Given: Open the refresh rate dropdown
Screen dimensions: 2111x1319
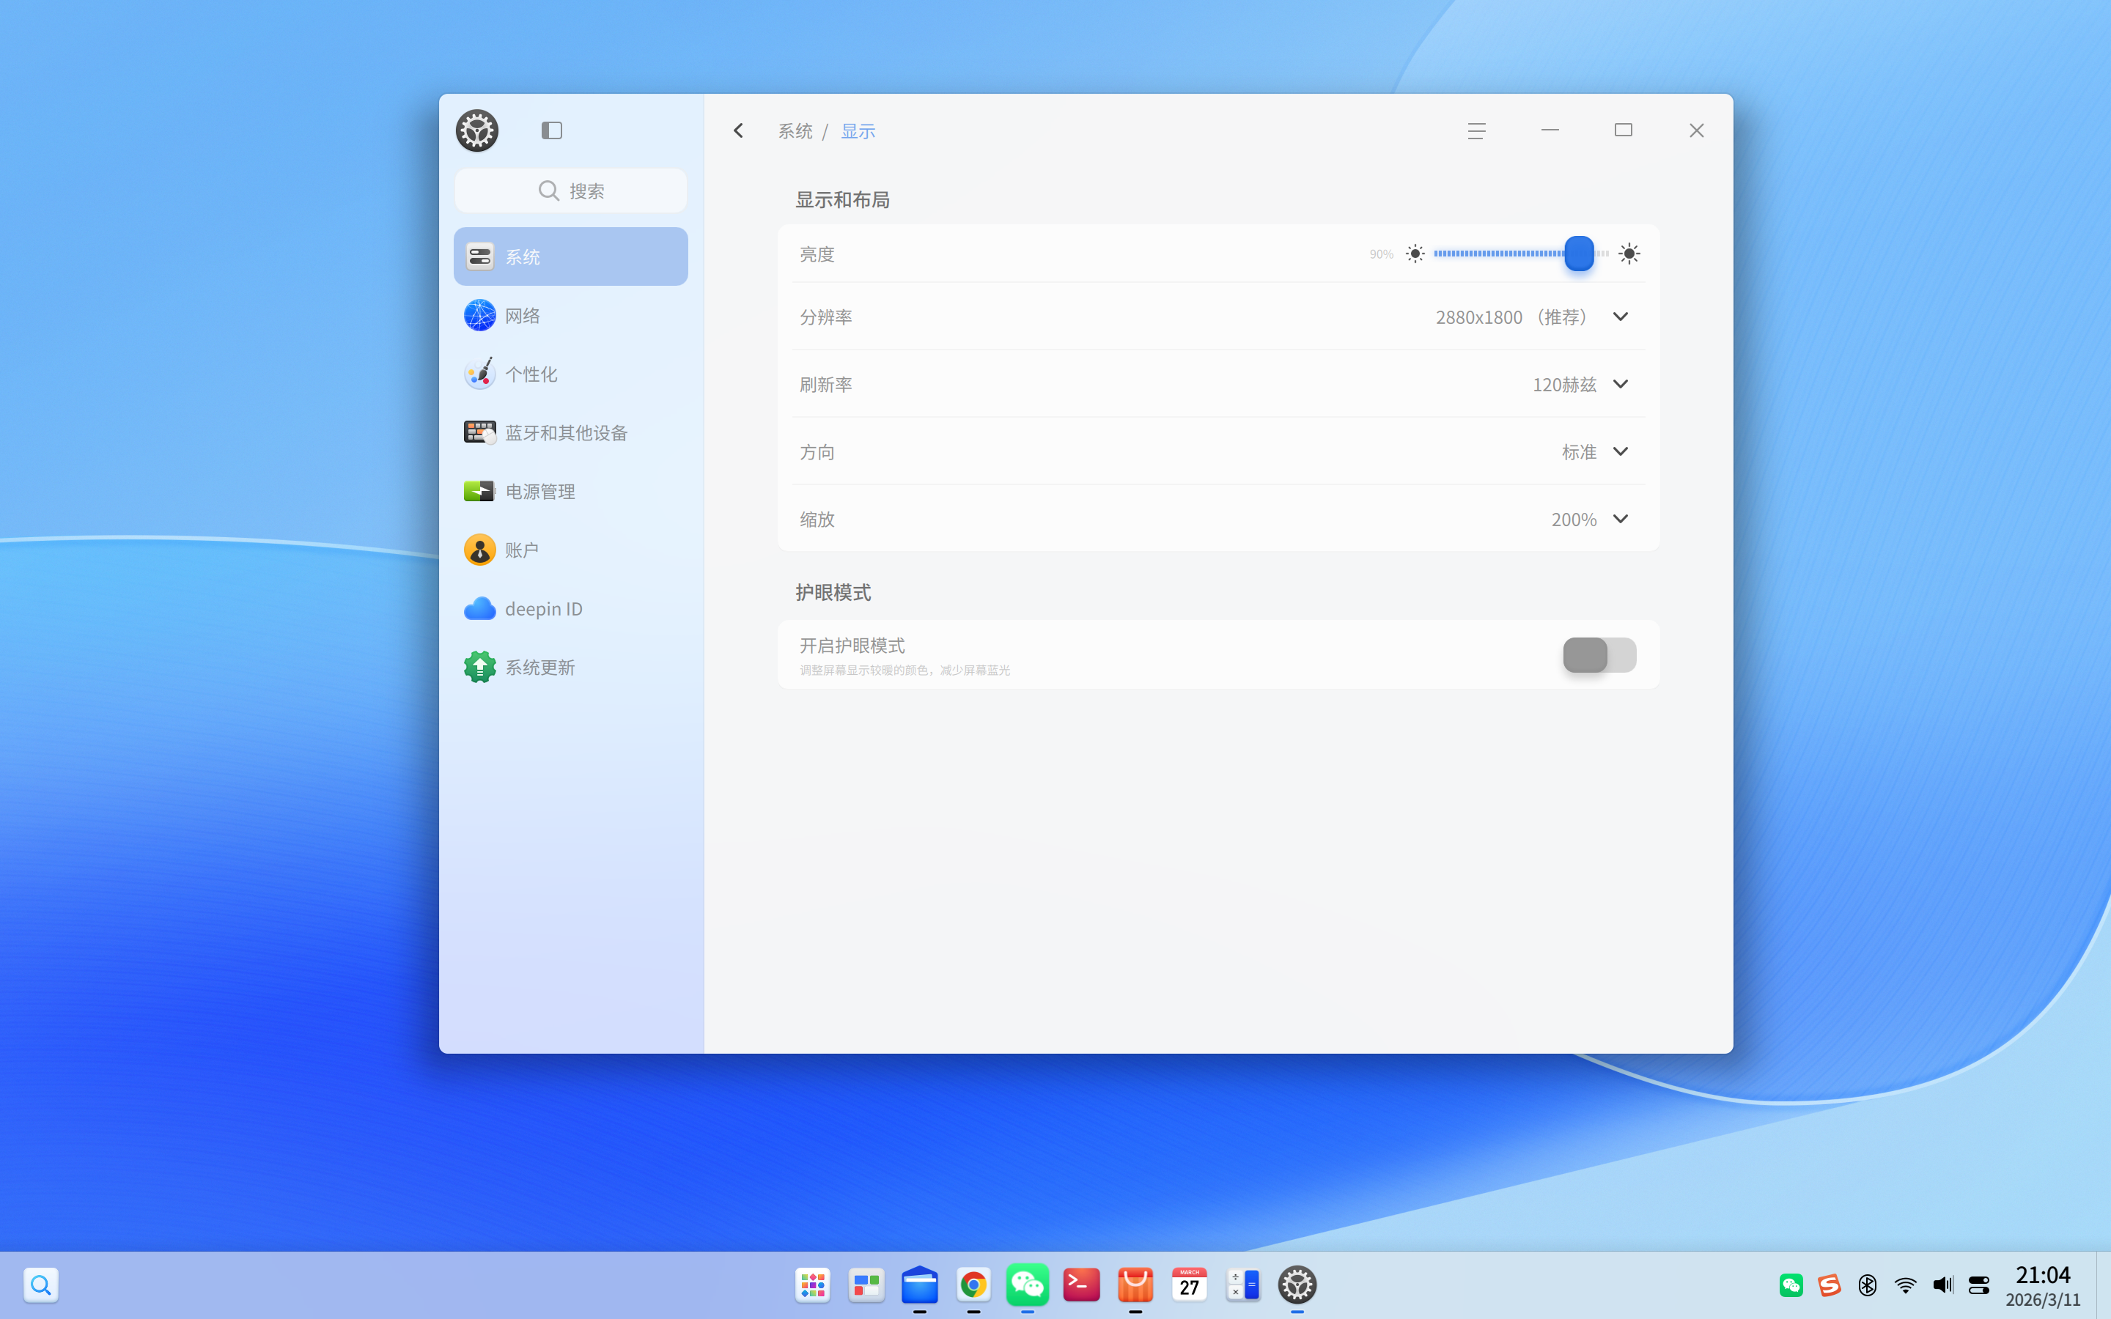Looking at the screenshot, I should click(1620, 385).
